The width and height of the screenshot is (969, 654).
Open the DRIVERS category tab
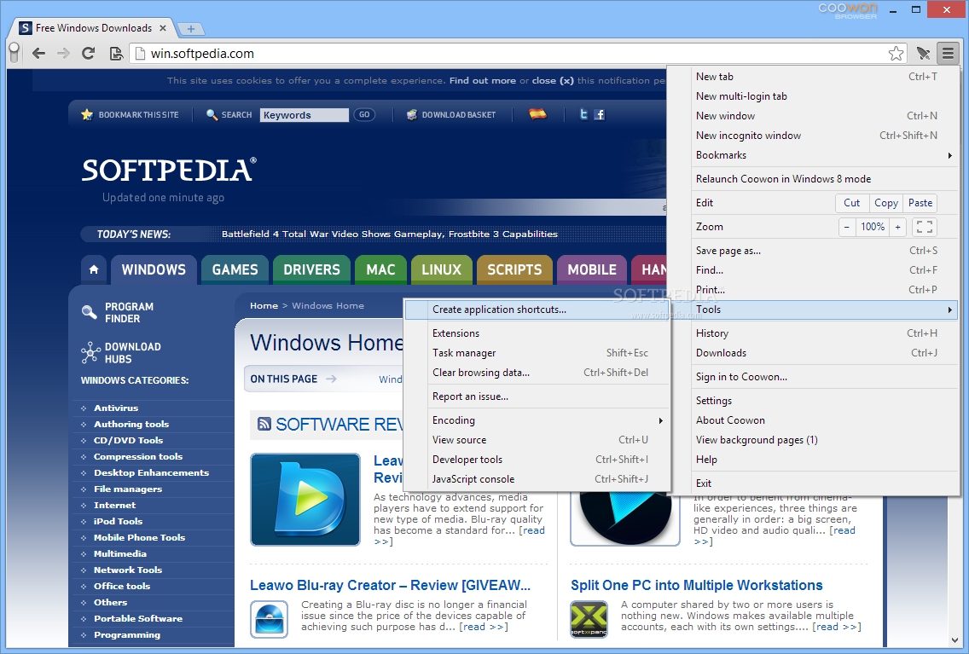click(x=311, y=270)
